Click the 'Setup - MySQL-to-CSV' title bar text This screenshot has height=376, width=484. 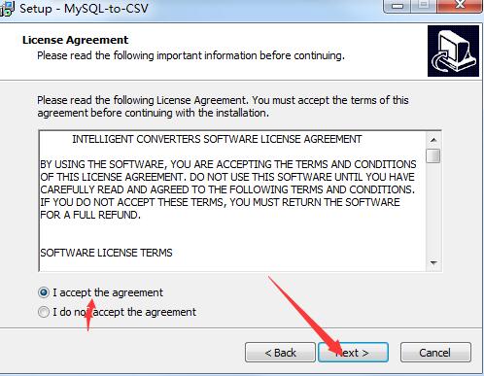[84, 8]
